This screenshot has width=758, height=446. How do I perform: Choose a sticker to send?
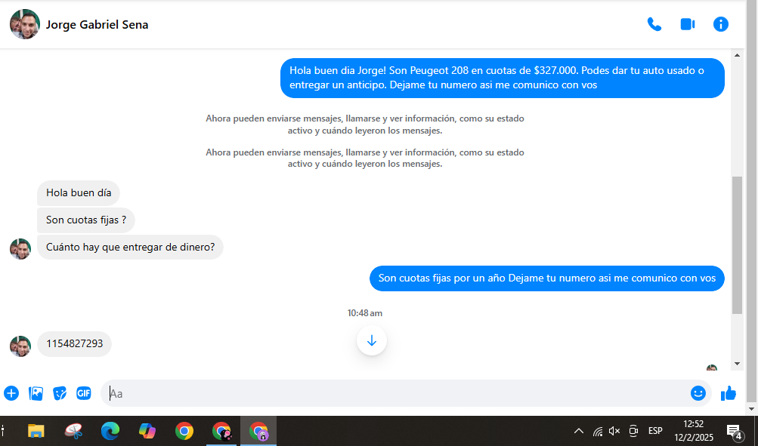pos(60,393)
